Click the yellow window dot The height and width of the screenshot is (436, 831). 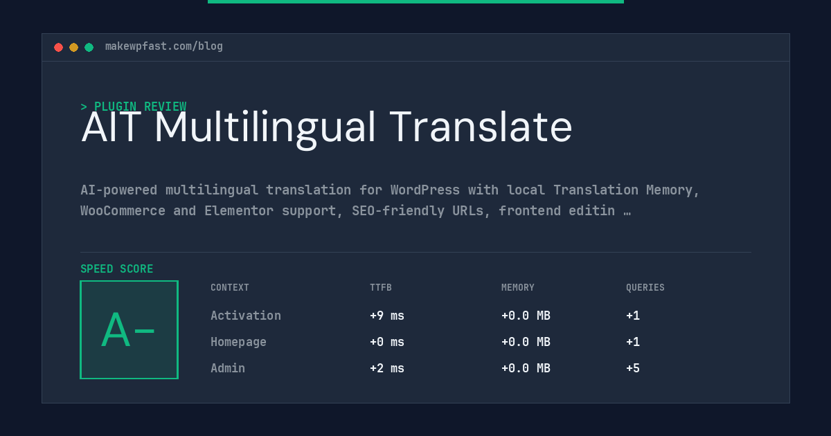click(x=73, y=47)
